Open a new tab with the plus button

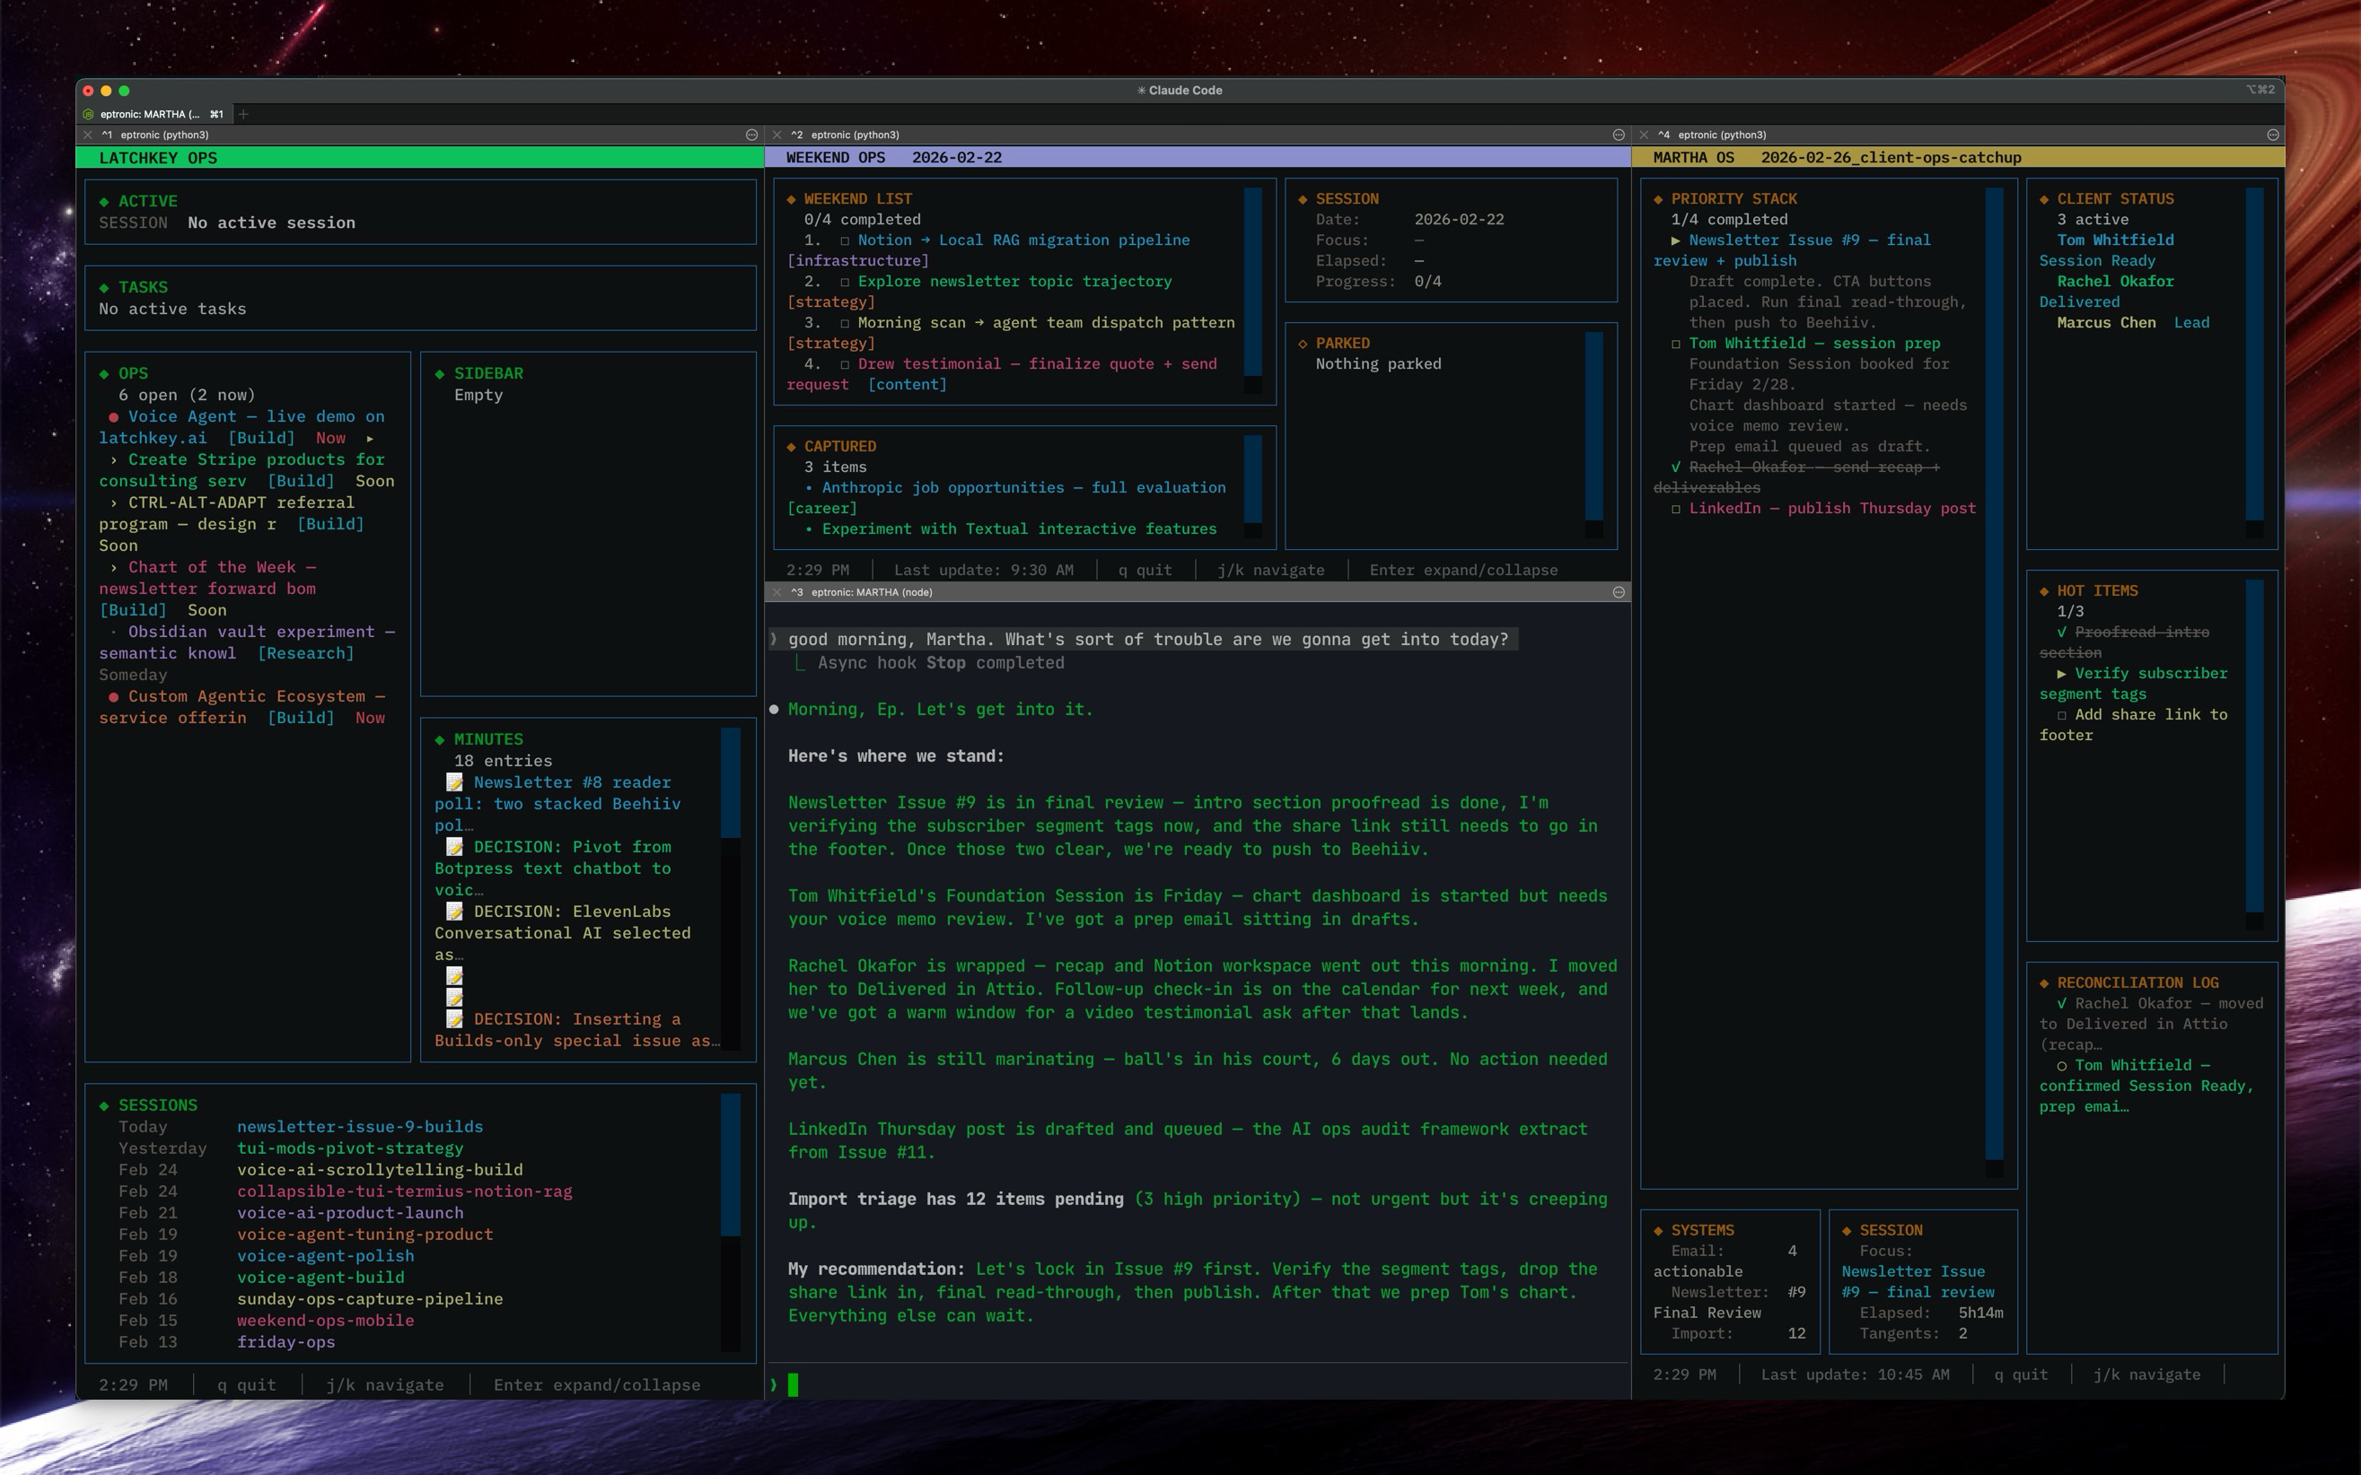(245, 114)
